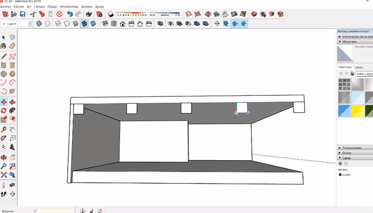Choose the Eraser tool
Viewport: 373px width, 213px height.
pos(12,46)
